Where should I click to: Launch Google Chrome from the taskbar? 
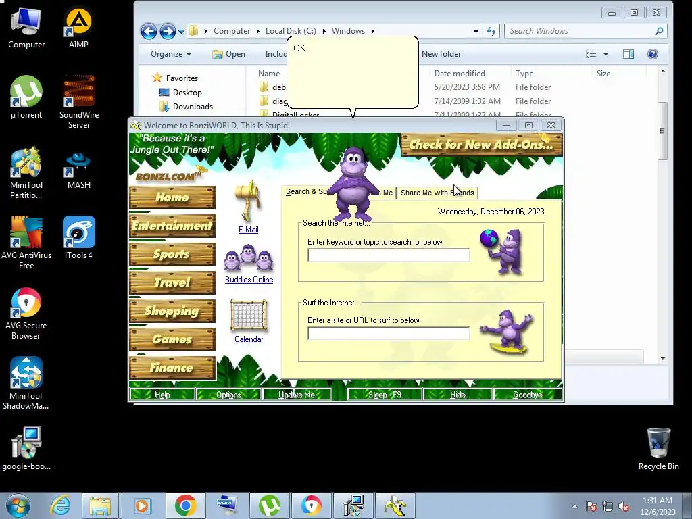[x=185, y=505]
